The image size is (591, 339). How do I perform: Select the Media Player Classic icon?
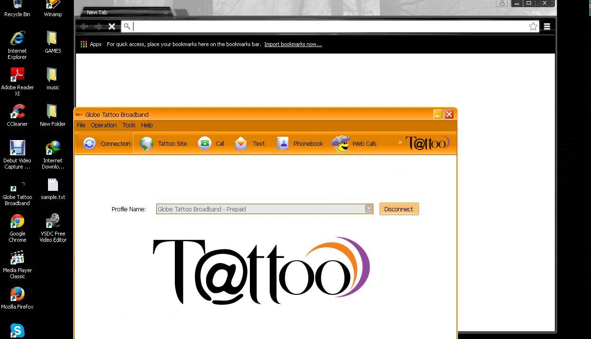[x=17, y=264]
